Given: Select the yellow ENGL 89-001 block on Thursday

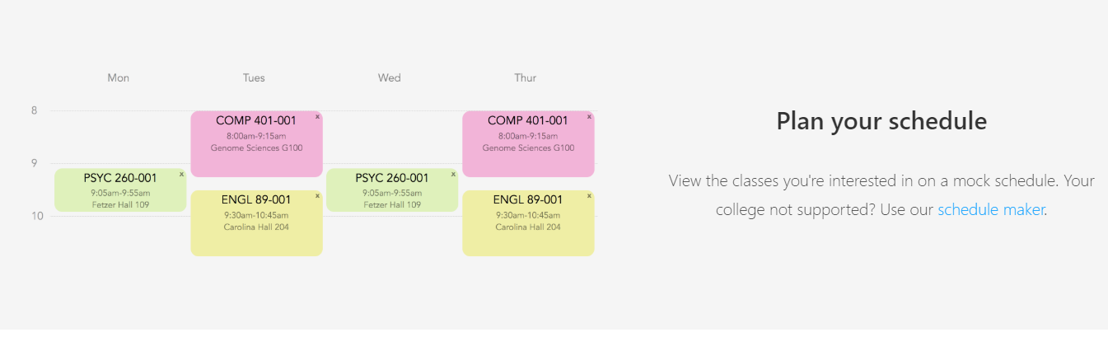Looking at the screenshot, I should click(x=528, y=223).
